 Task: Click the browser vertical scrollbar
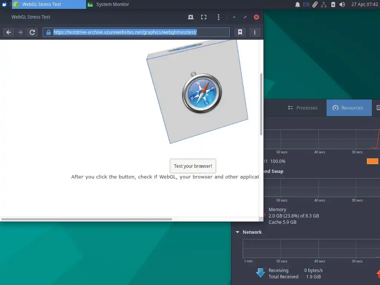pos(261,104)
